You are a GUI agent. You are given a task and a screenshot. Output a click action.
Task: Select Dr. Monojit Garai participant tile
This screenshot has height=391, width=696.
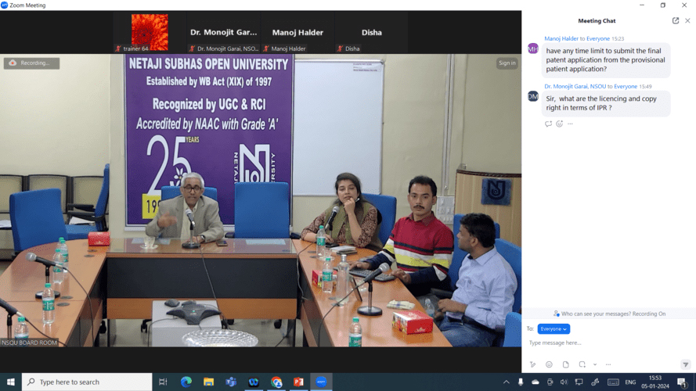point(224,32)
